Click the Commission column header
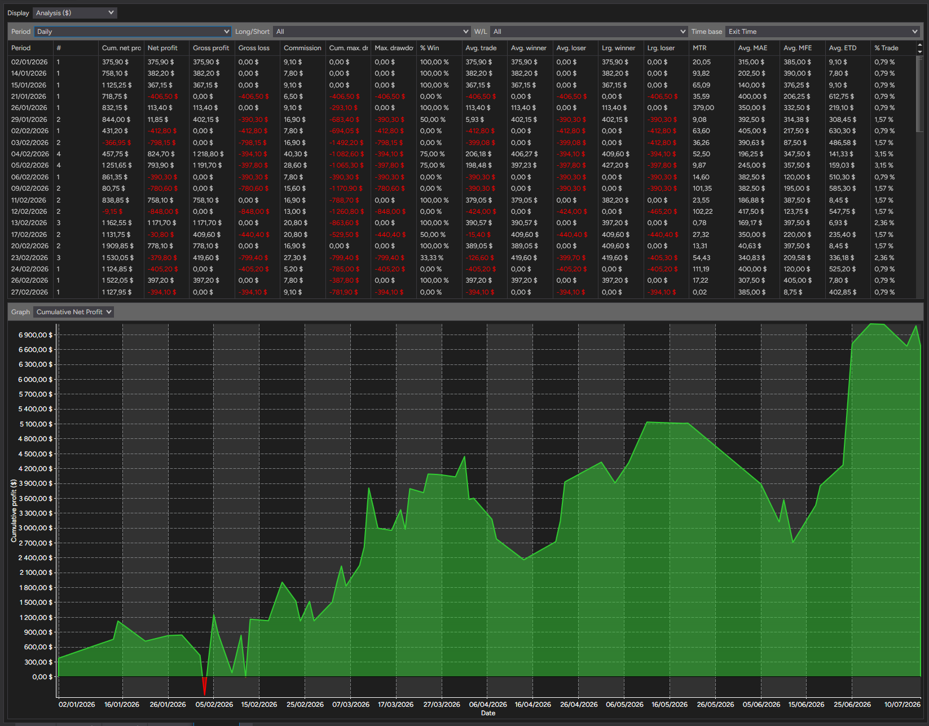The width and height of the screenshot is (929, 726). click(303, 48)
